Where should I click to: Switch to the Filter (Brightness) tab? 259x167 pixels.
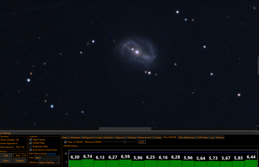(187, 138)
